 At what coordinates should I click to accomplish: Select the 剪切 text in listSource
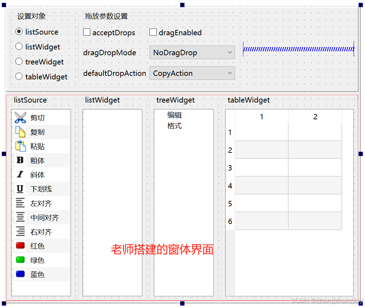(37, 118)
